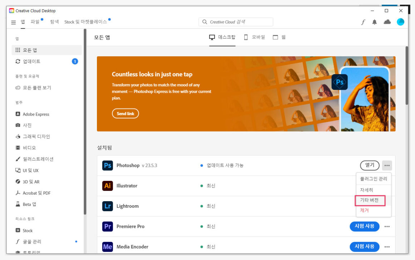415x260 pixels.
Task: Open the hamburger menu icon
Action: pos(13,22)
